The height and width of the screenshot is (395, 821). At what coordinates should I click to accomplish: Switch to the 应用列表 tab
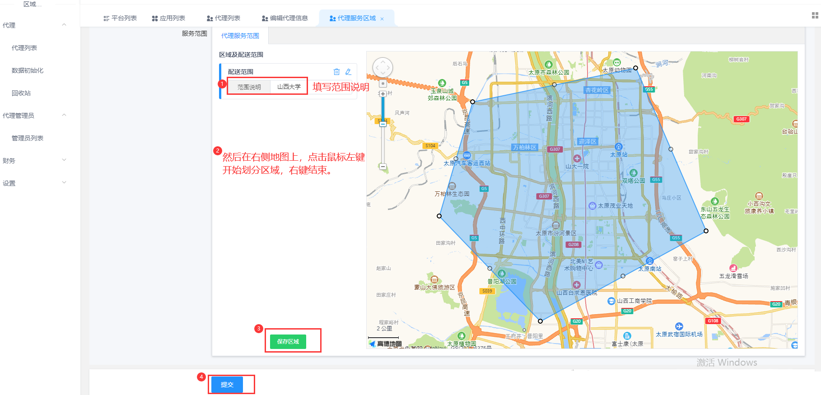[x=168, y=18]
